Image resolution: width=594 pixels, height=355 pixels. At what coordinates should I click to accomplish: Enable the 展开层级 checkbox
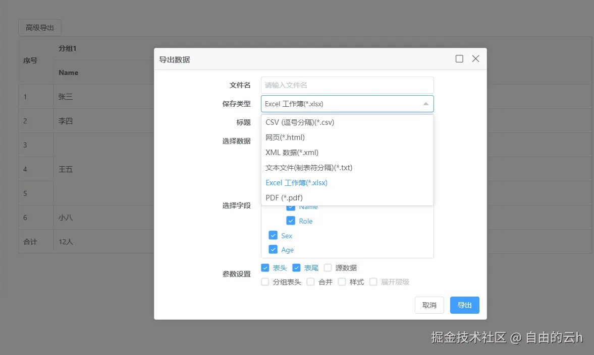pos(373,282)
